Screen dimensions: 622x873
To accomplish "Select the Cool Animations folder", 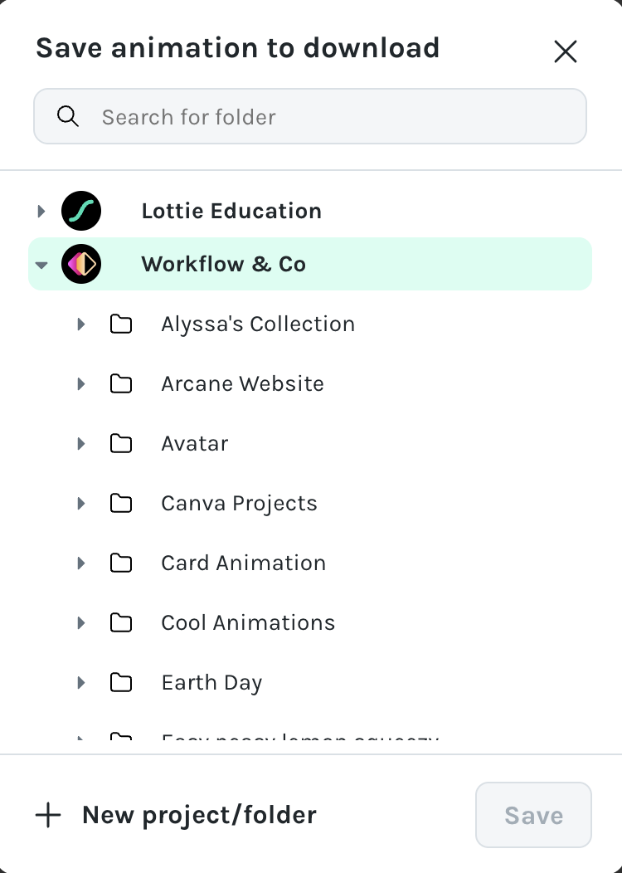I will click(x=248, y=622).
